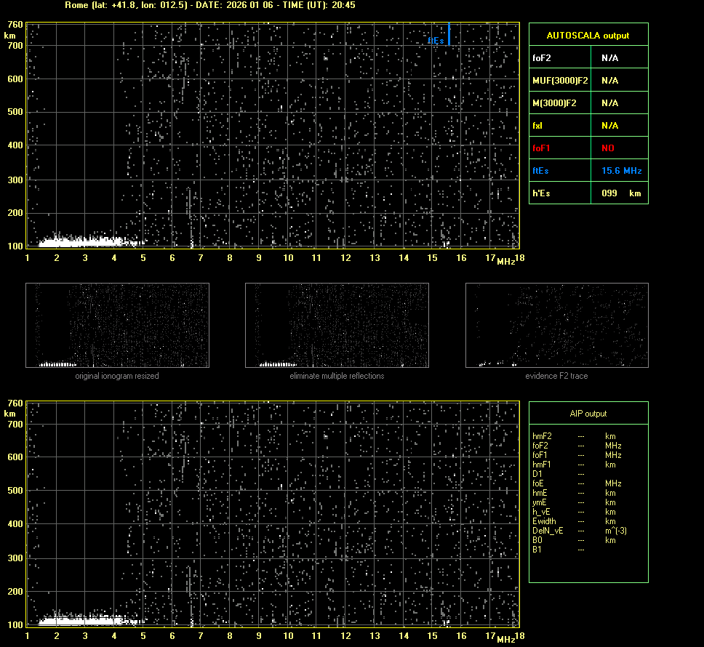This screenshot has height=647, width=704.
Task: Select the ftEs 15.6 MHz value
Action: pyautogui.click(x=621, y=170)
